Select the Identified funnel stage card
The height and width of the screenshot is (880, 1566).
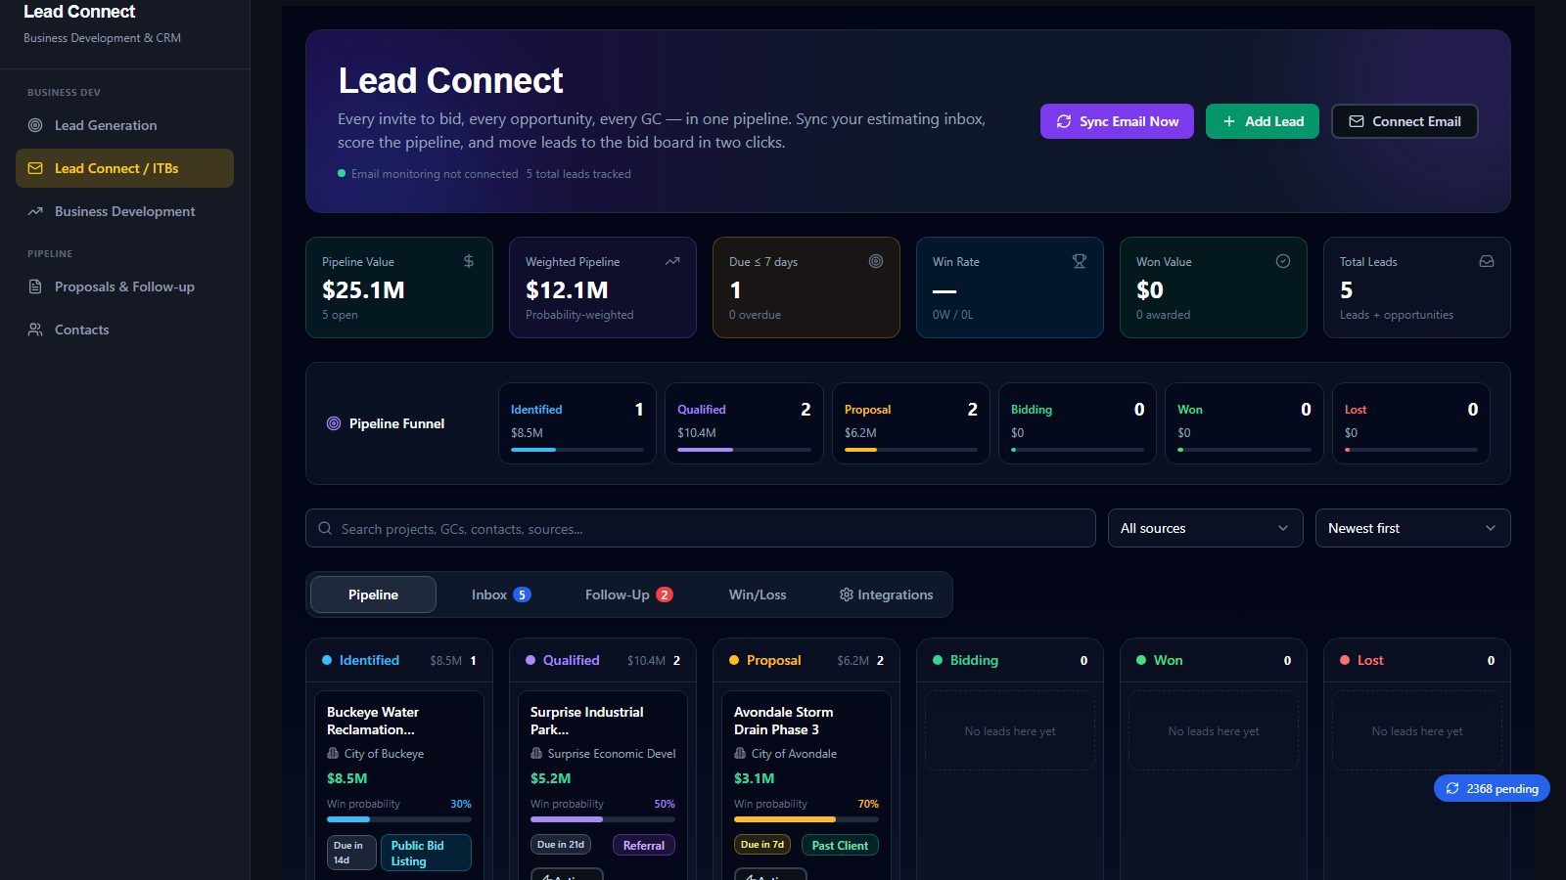(x=577, y=423)
